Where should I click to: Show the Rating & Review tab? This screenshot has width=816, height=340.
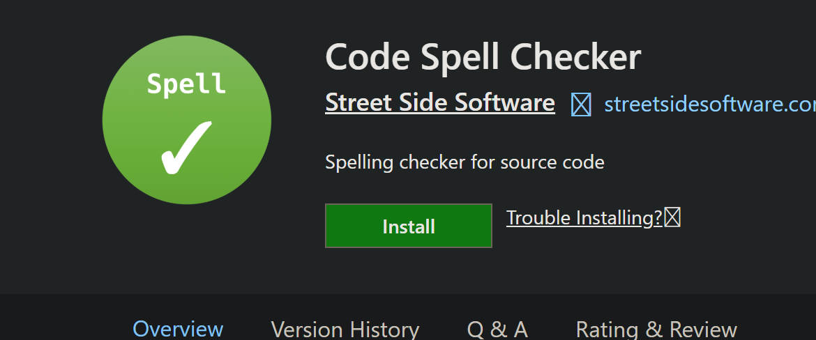point(656,330)
